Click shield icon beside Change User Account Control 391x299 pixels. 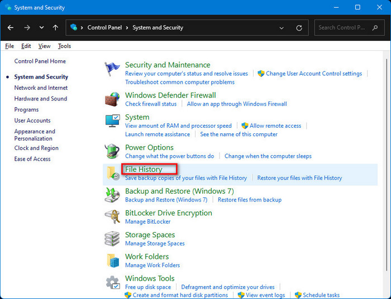261,74
